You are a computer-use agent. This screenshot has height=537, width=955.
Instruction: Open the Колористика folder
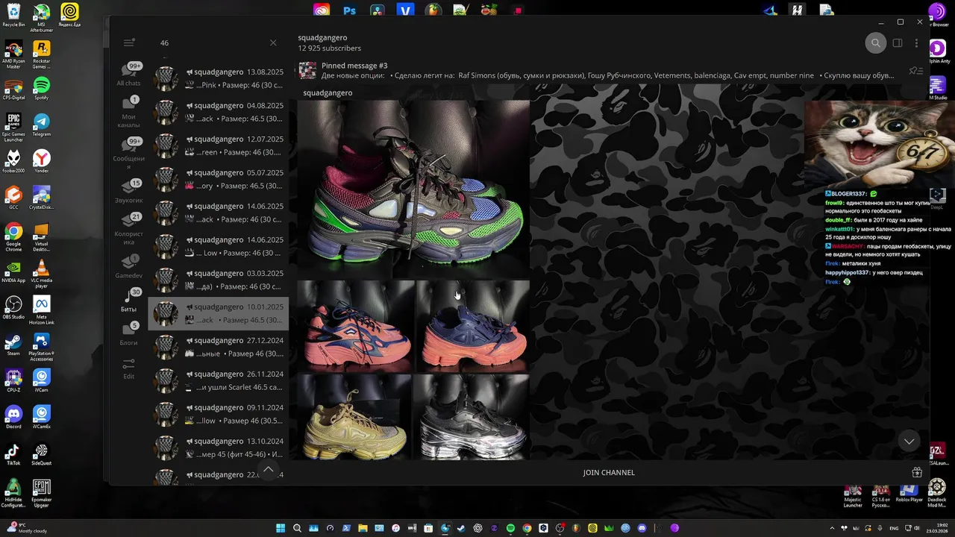pyautogui.click(x=128, y=229)
